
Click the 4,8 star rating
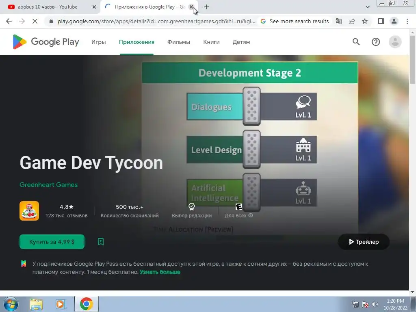pos(66,207)
